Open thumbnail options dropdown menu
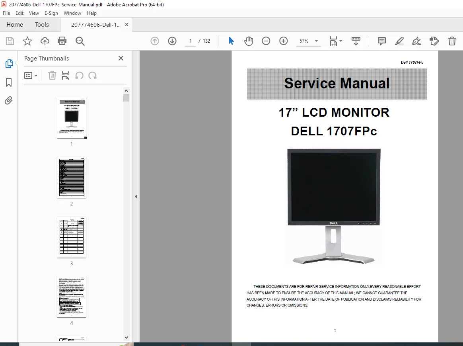The width and height of the screenshot is (463, 346). (31, 76)
